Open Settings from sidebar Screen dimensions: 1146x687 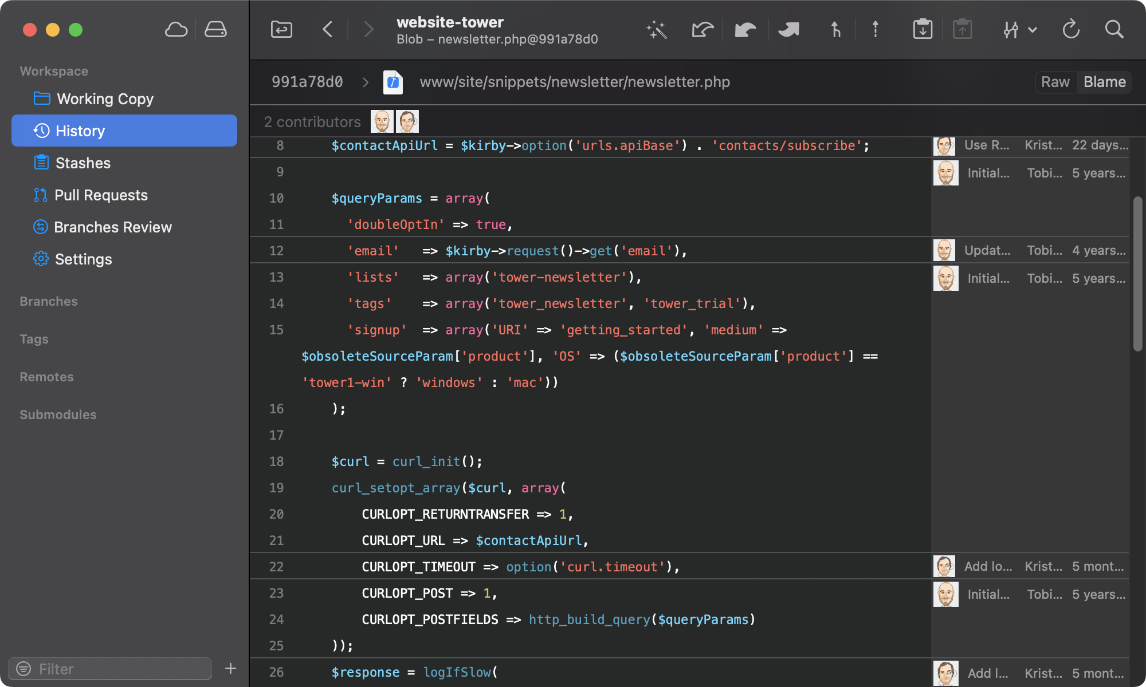(x=83, y=258)
